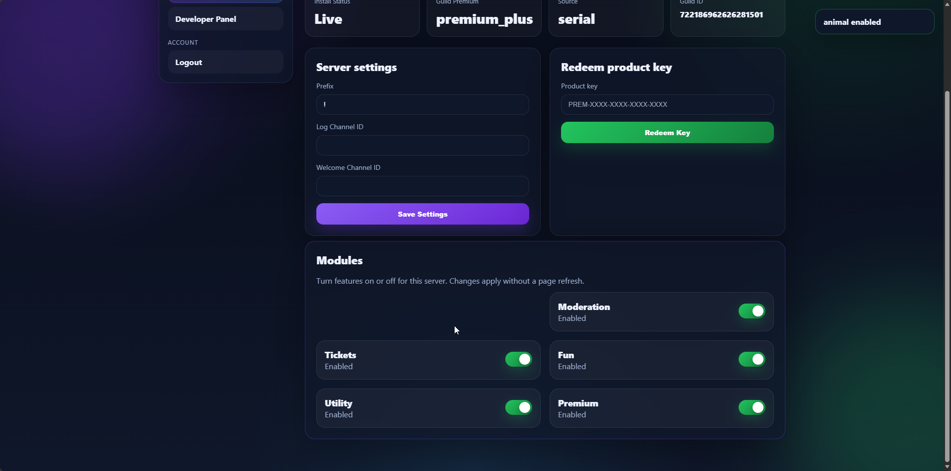Dismiss the 'animal enabled' notification toast
This screenshot has width=951, height=471.
874,22
